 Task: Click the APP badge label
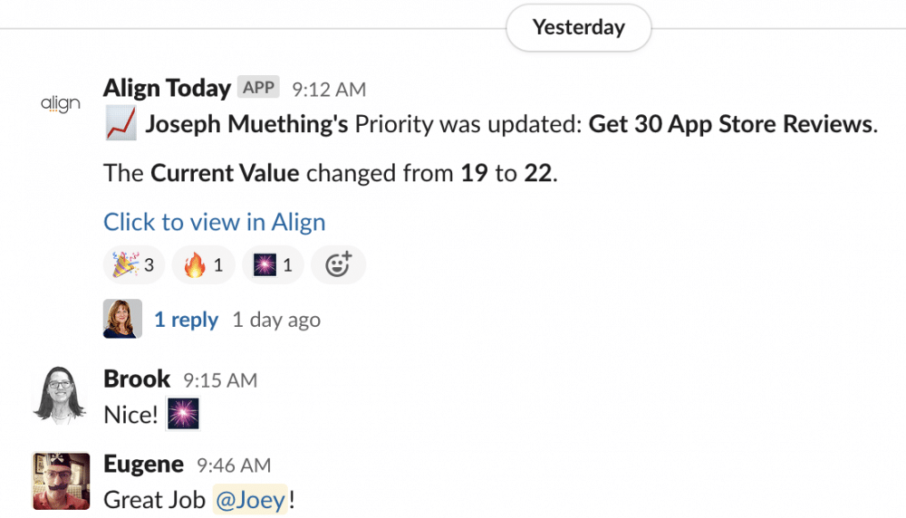click(x=258, y=88)
